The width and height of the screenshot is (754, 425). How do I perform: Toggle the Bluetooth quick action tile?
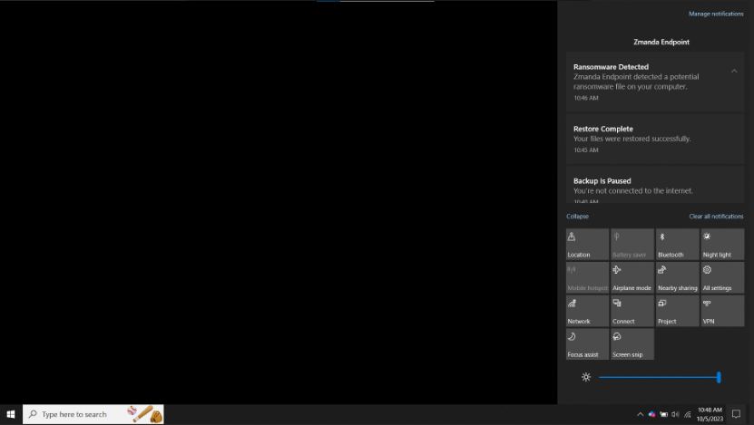[x=677, y=245]
